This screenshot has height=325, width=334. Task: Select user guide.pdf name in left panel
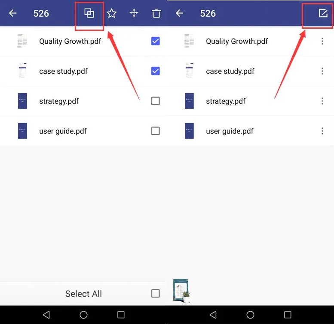63,131
